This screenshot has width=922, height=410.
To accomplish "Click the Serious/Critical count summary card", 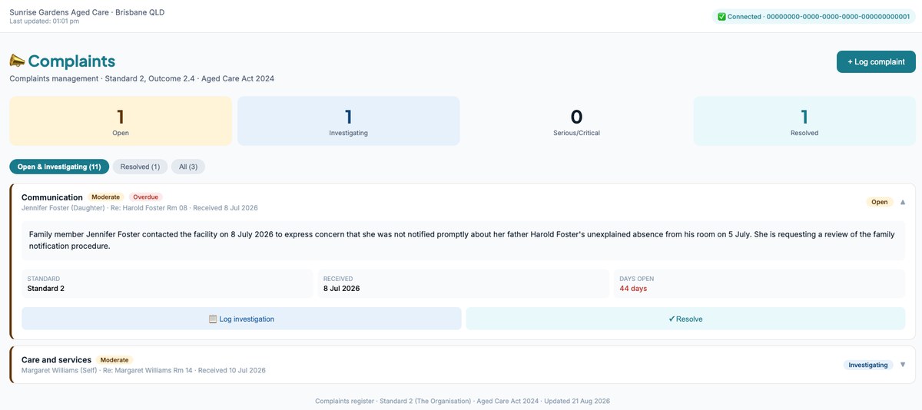I will coord(576,121).
